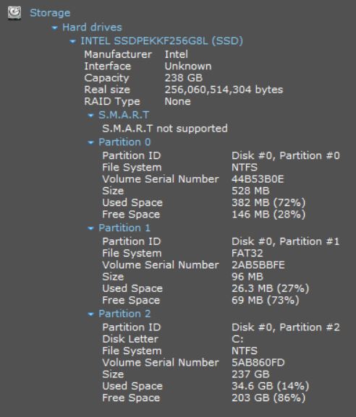Click free space 146 MB (28%)
This screenshot has height=417, width=356.
pos(268,215)
